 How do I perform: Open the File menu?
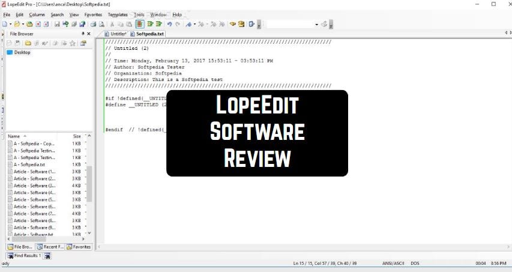click(x=7, y=14)
